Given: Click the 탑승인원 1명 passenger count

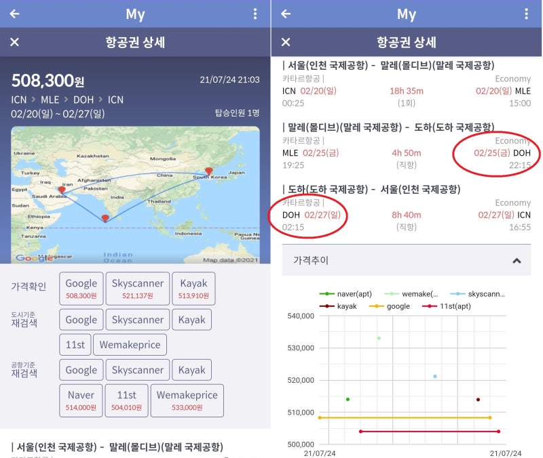Looking at the screenshot, I should (x=237, y=112).
